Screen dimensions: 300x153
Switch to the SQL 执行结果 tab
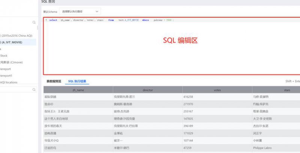click(77, 81)
